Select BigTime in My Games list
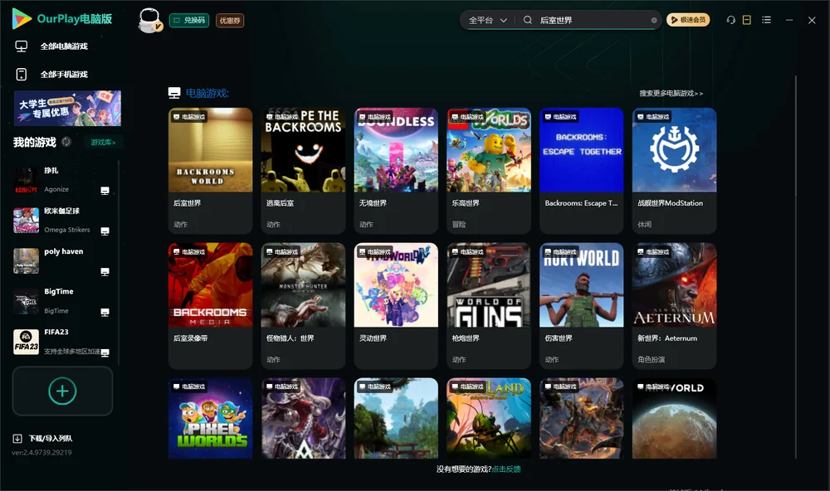The height and width of the screenshot is (491, 830). coord(62,302)
